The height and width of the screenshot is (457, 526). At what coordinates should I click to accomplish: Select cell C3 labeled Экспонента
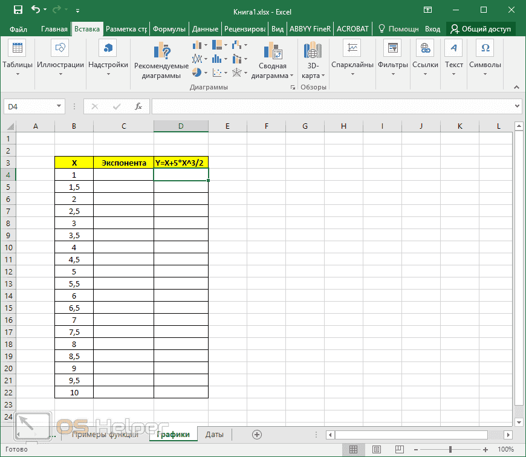click(x=123, y=163)
